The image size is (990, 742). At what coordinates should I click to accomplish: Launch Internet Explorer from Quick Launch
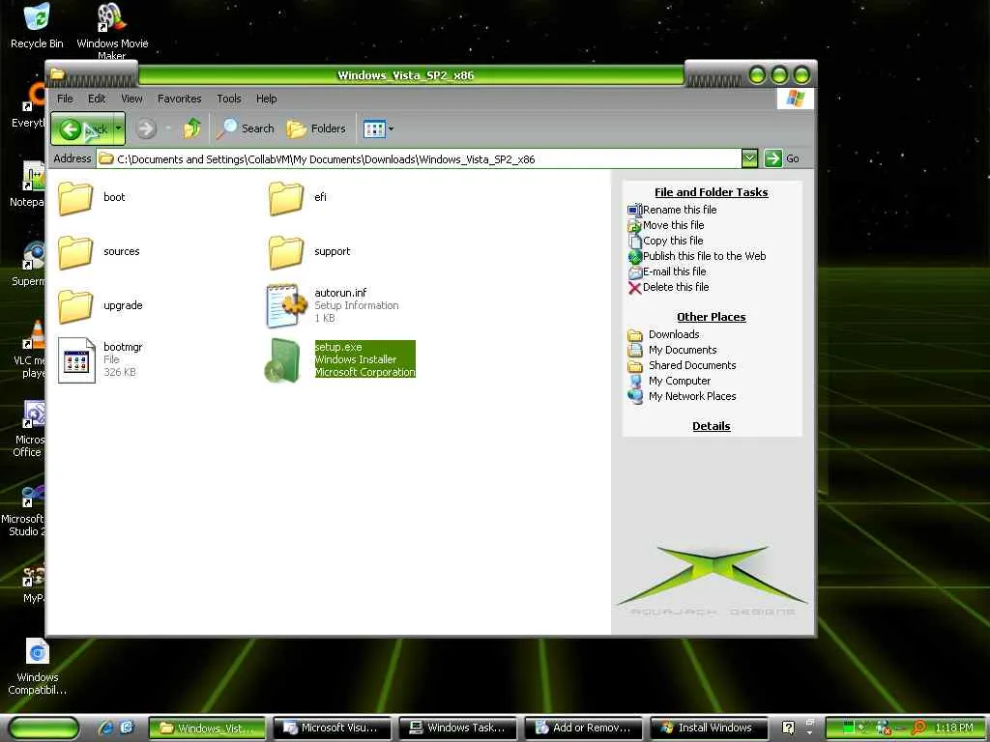point(106,728)
